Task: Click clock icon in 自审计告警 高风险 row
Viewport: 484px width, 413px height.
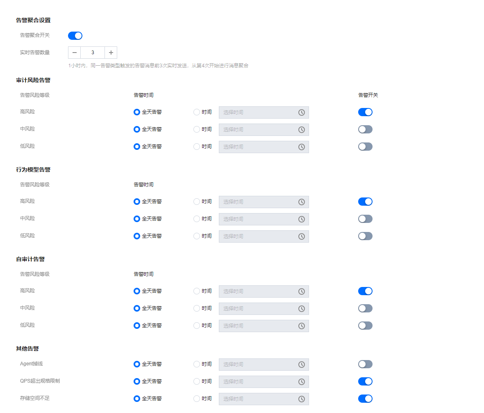Action: [301, 291]
